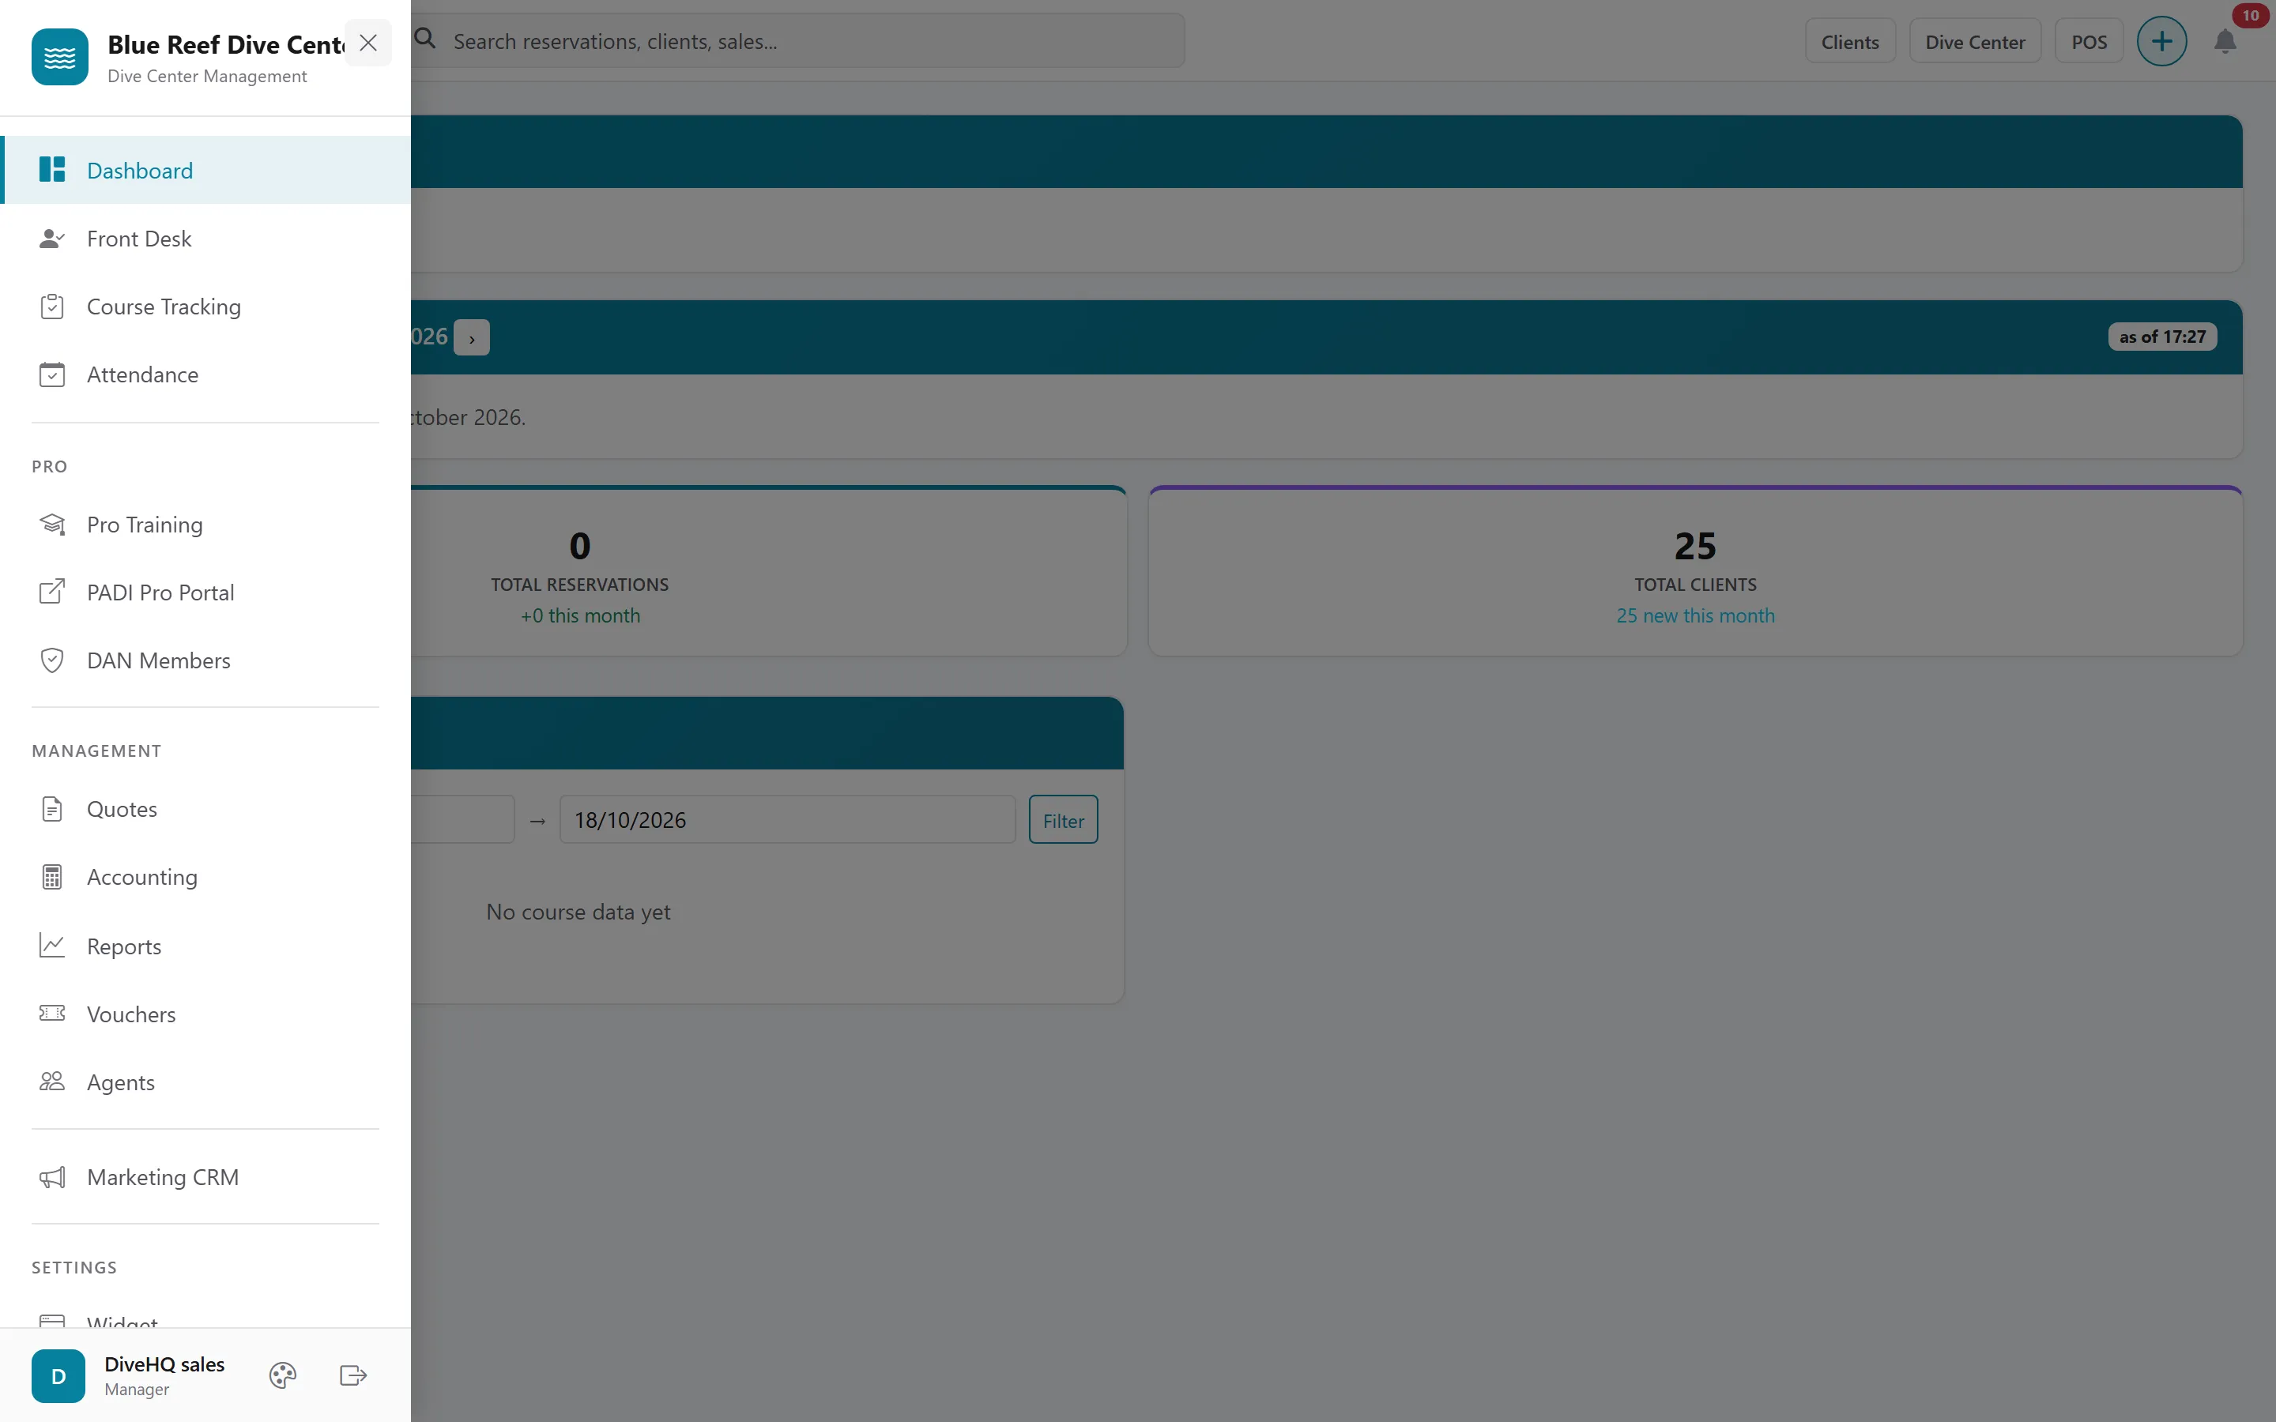Viewport: 2276px width, 1422px height.
Task: Click the Dive Center button
Action: [1975, 43]
